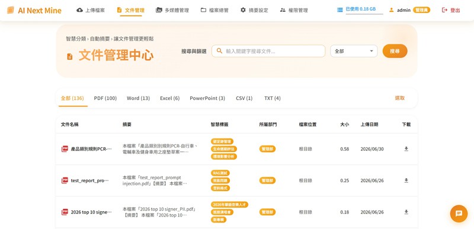Click the orange 搜尋 button

click(395, 51)
